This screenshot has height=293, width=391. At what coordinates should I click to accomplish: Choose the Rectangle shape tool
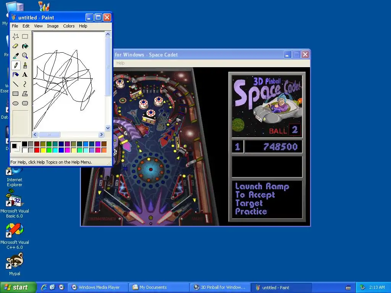point(15,94)
